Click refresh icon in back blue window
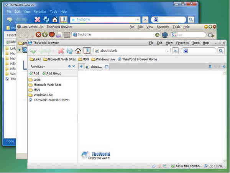This screenshot has height=173, width=230. 46,20
